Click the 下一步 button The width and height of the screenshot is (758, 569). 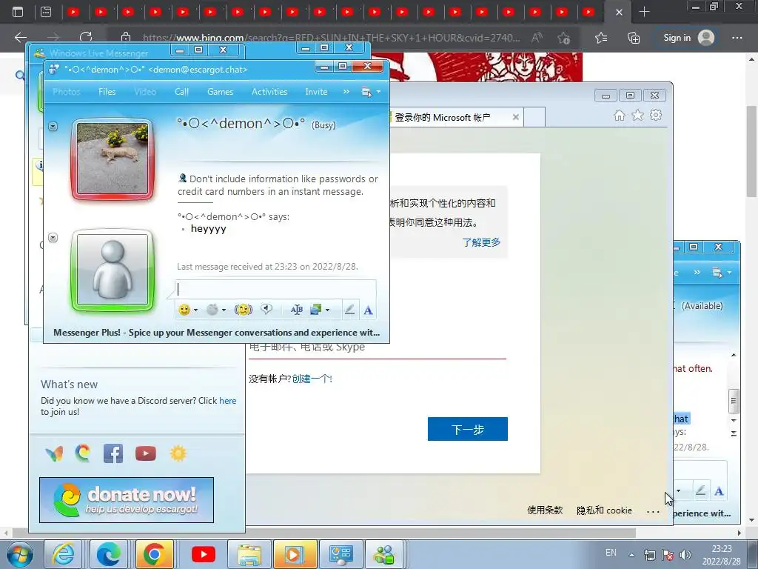[x=468, y=429]
